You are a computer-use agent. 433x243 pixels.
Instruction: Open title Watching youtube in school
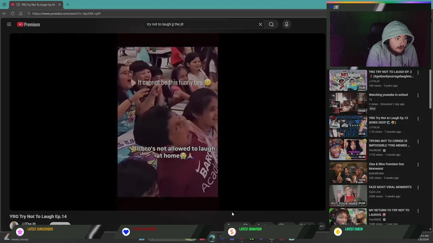388,95
